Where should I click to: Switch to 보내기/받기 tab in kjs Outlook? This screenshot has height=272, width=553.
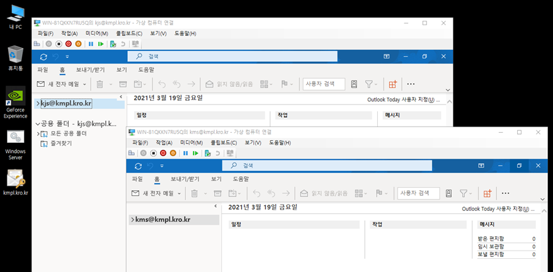90,70
